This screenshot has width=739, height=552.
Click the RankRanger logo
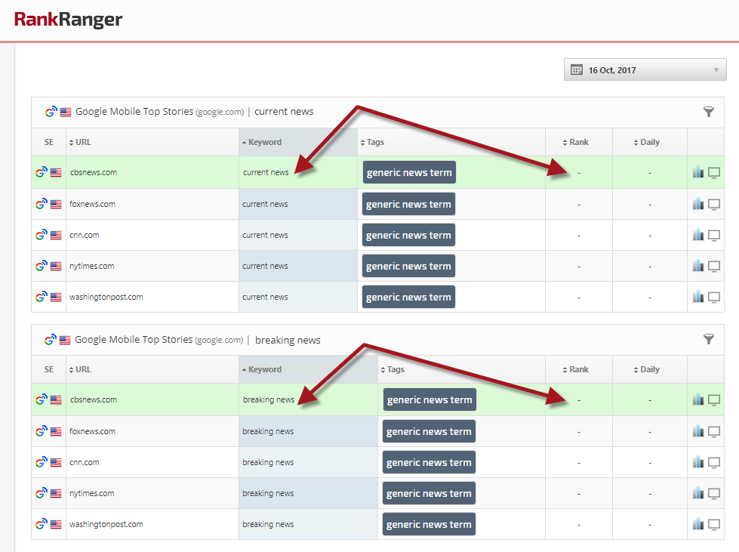[68, 20]
